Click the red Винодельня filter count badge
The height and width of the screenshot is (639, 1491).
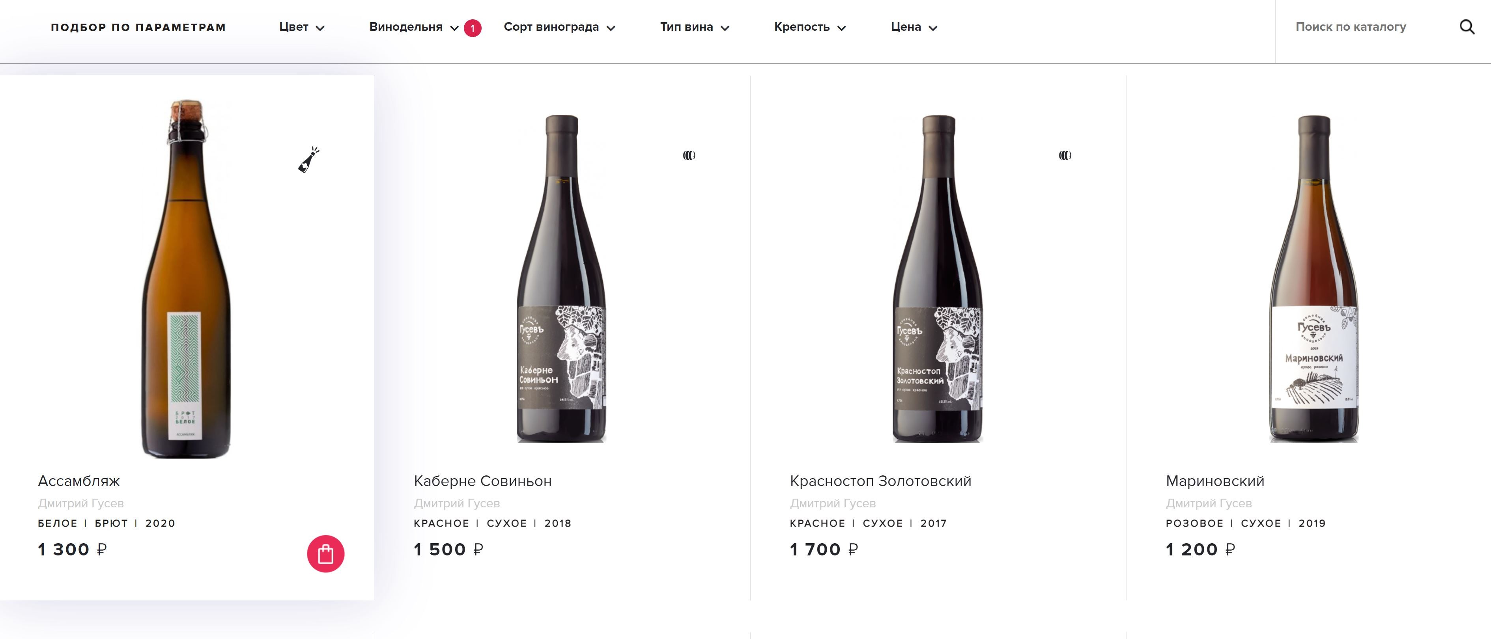click(x=472, y=28)
